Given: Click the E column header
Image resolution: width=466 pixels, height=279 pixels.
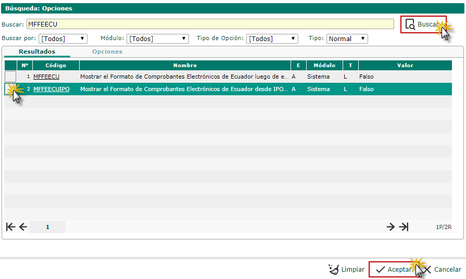Looking at the screenshot, I should click(298, 66).
